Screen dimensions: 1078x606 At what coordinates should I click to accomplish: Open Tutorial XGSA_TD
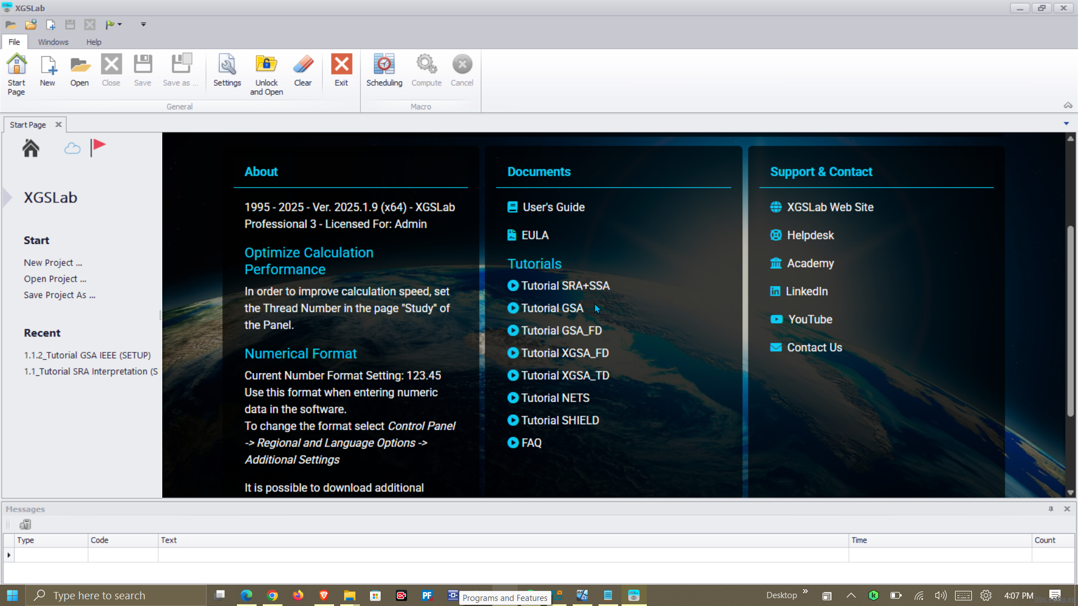(x=558, y=375)
